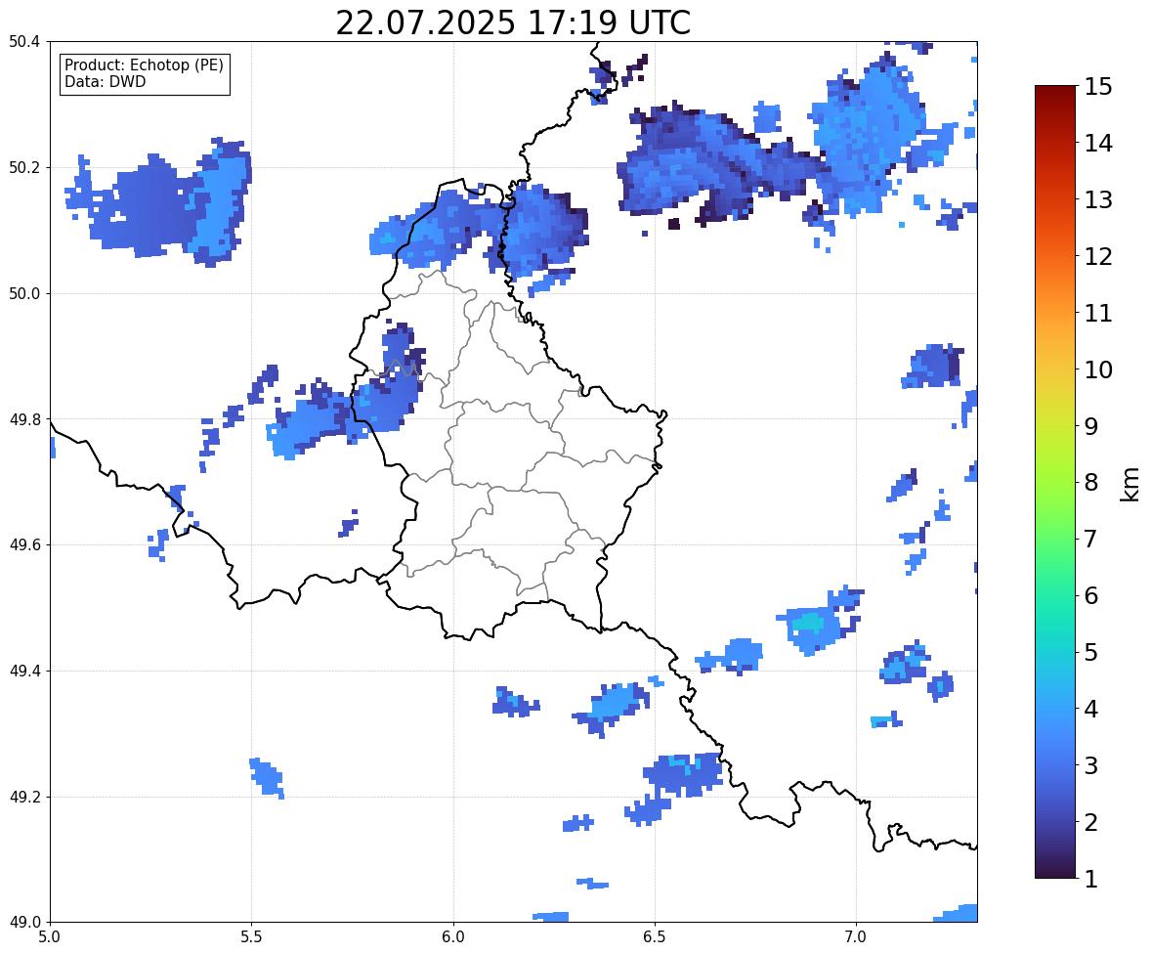Click the latitude axis label 50.0
The height and width of the screenshot is (954, 1151).
(x=24, y=294)
